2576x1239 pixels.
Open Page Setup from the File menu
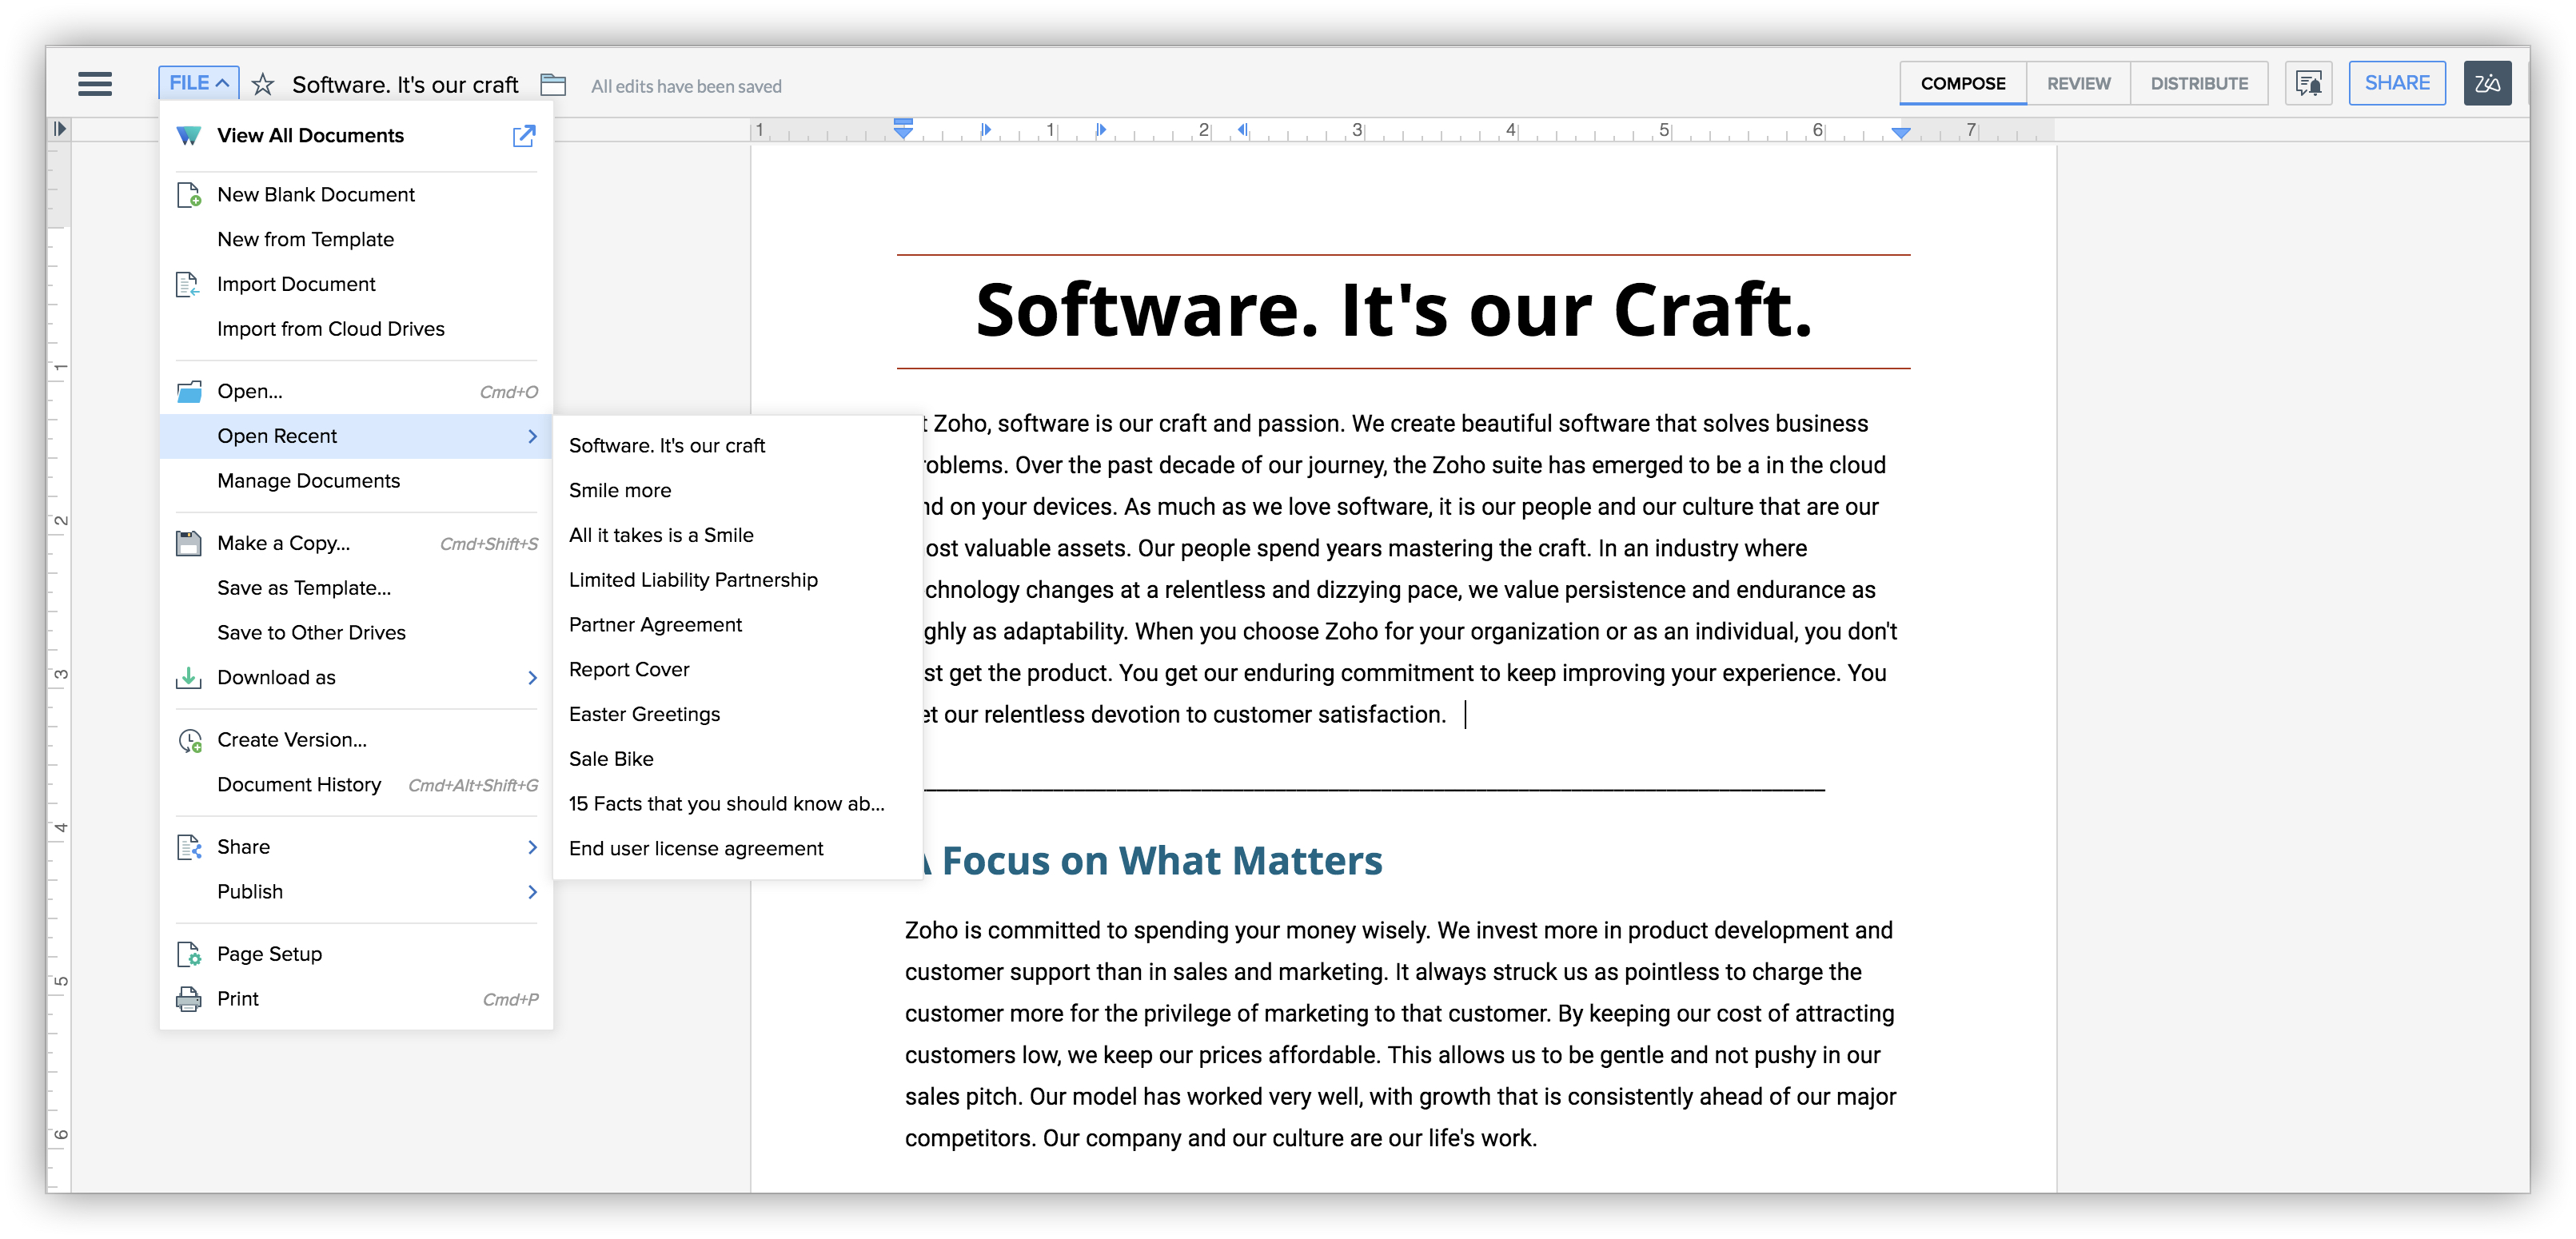(269, 953)
